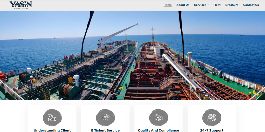The width and height of the screenshot is (265, 132).
Task: Go to the About Us page
Action: tap(183, 5)
